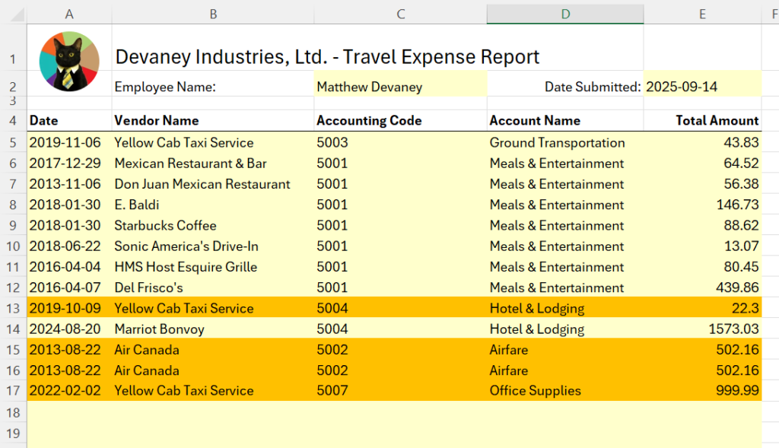Screen dimensions: 779x448
Task: Select the Accounting Code header cell
Action: point(399,120)
